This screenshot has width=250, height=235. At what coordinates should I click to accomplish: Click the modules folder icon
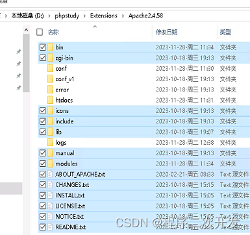tap(50, 164)
